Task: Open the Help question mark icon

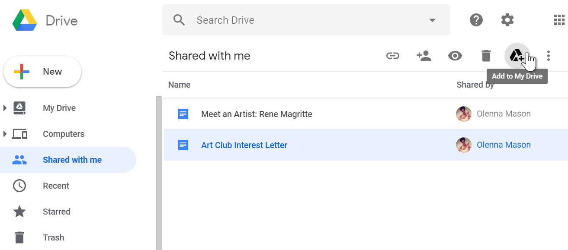Action: 476,20
